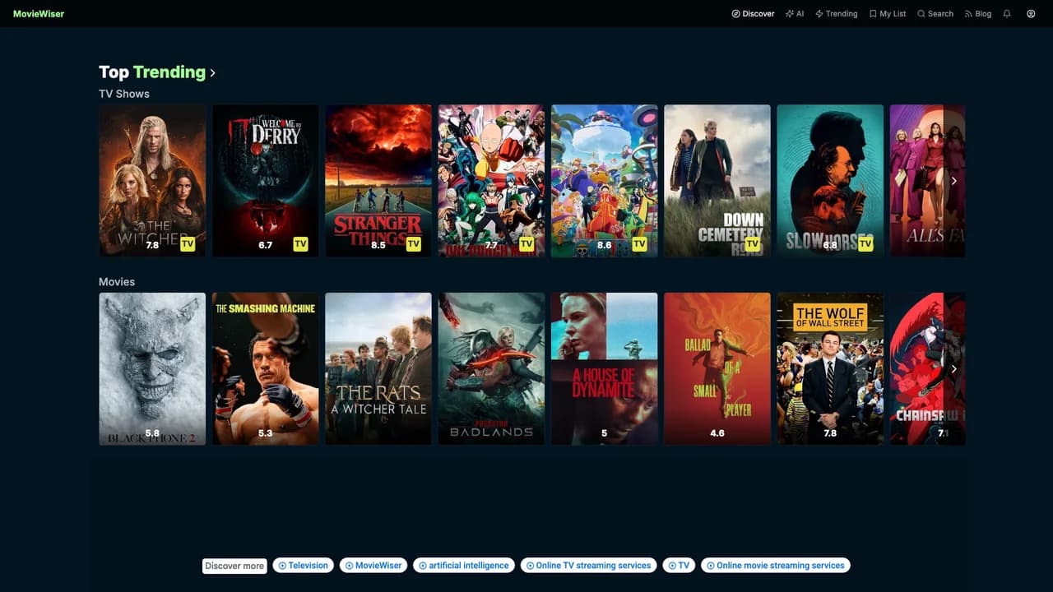The height and width of the screenshot is (592, 1053).
Task: Select the Online TV streaming services chip
Action: pos(589,566)
